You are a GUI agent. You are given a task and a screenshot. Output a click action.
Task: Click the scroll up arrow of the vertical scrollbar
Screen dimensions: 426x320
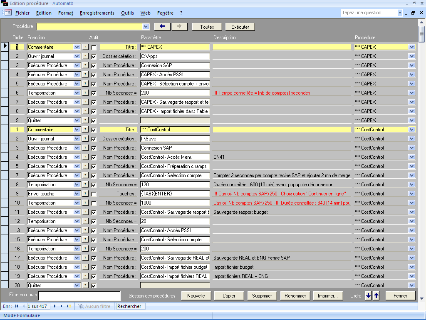[x=421, y=22]
